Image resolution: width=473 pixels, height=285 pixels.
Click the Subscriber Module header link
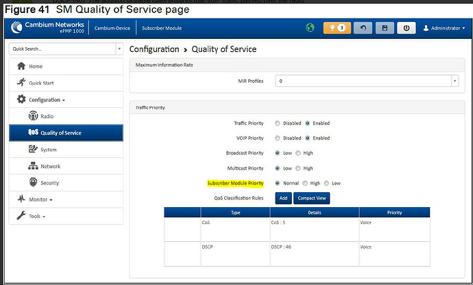coord(162,28)
